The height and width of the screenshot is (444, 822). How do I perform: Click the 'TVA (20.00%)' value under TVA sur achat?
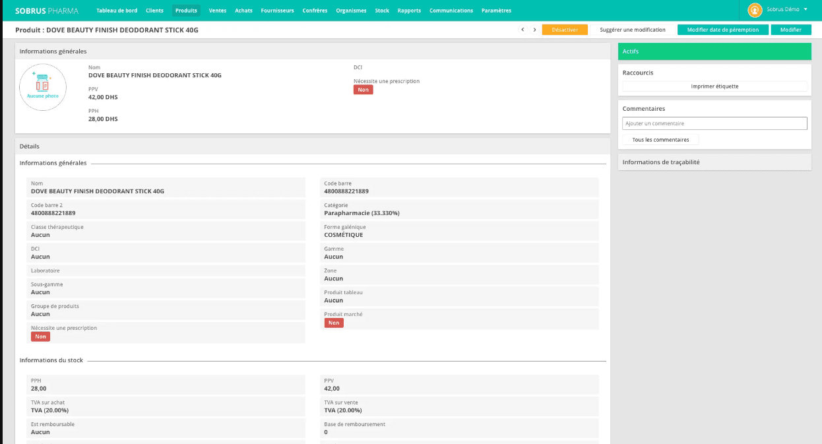coord(49,410)
